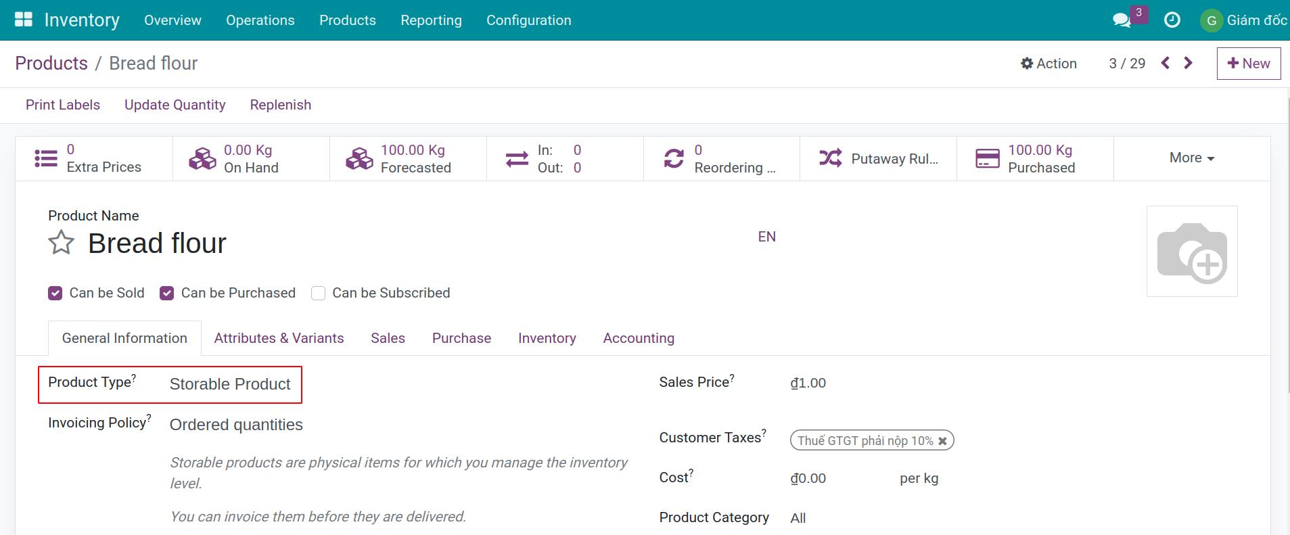The image size is (1290, 535).
Task: Open the activities clock icon
Action: (1172, 20)
